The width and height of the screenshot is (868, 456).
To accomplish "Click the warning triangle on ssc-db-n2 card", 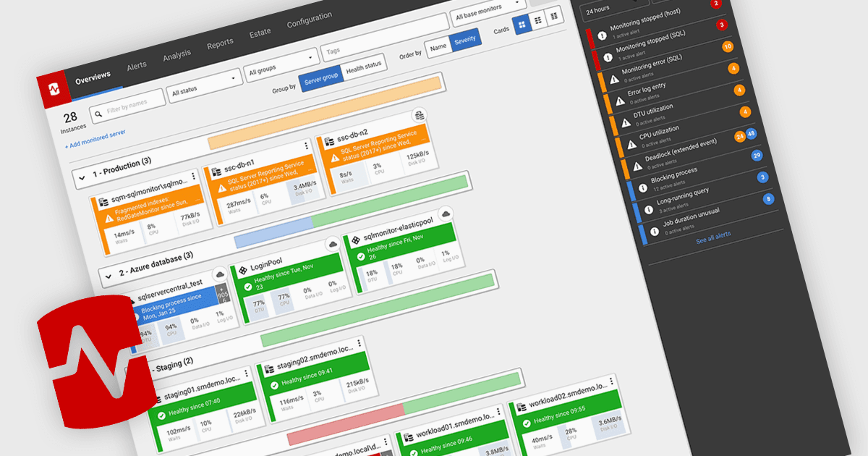I will [x=335, y=157].
